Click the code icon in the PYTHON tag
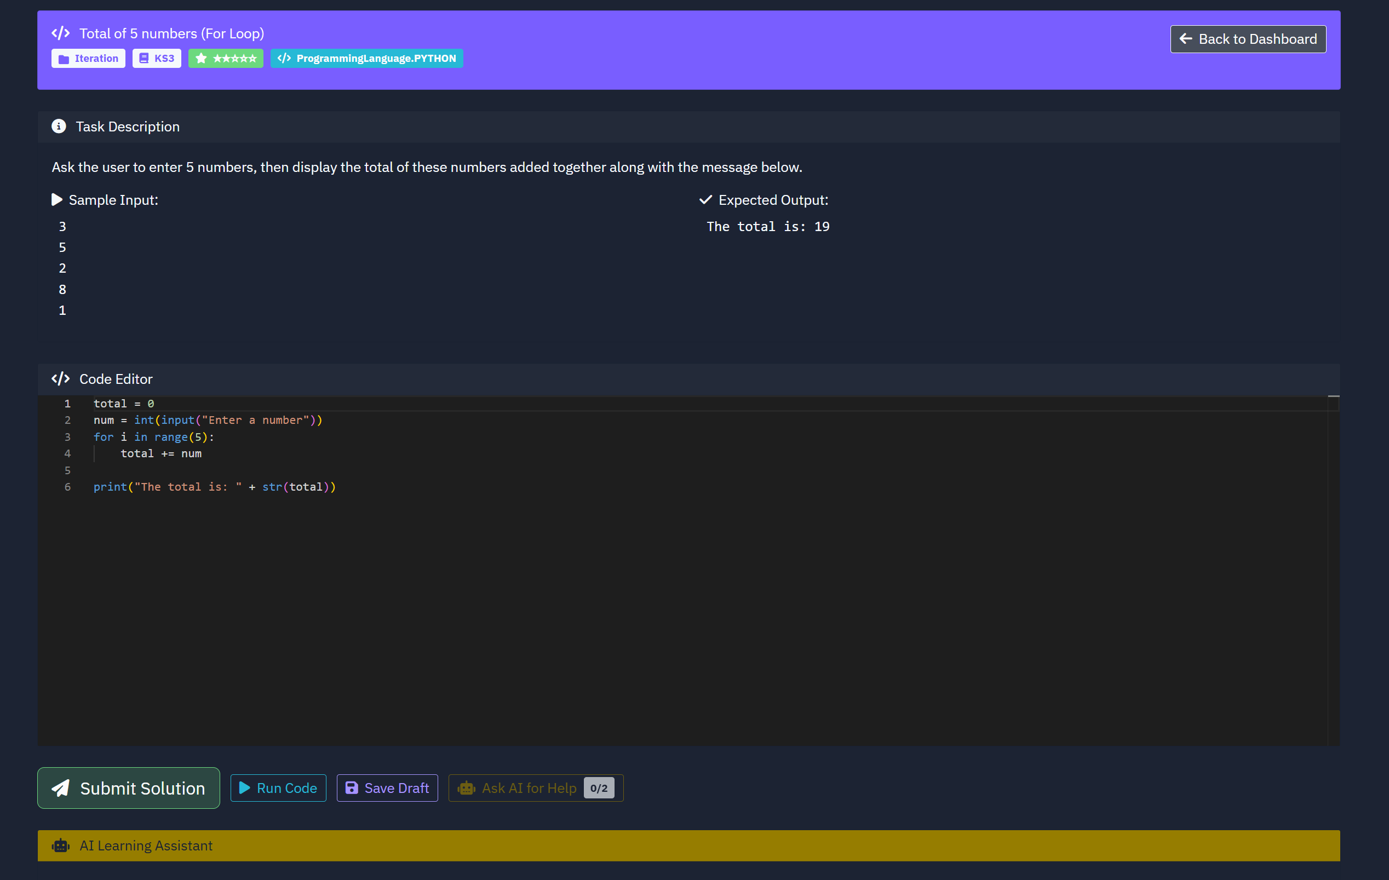 (x=284, y=57)
